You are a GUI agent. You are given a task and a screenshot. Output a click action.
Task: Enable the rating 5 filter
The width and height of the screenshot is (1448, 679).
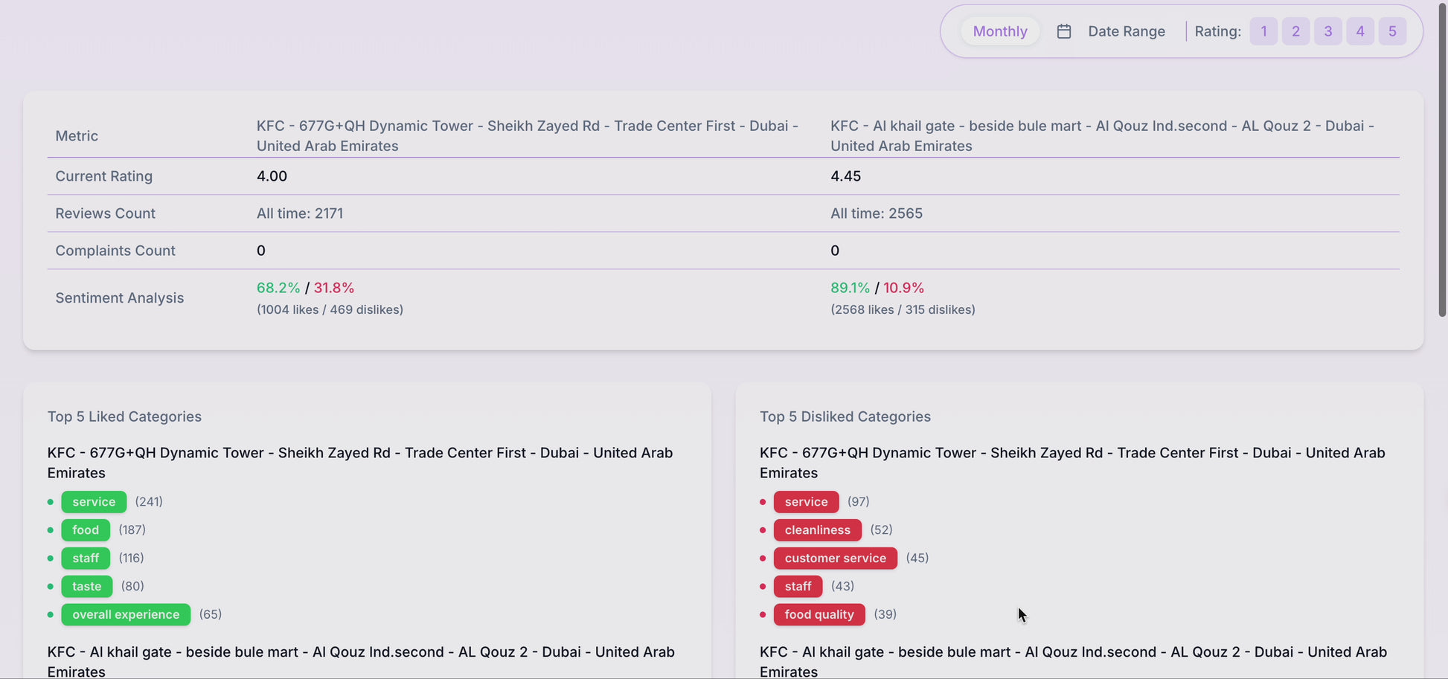click(1392, 31)
